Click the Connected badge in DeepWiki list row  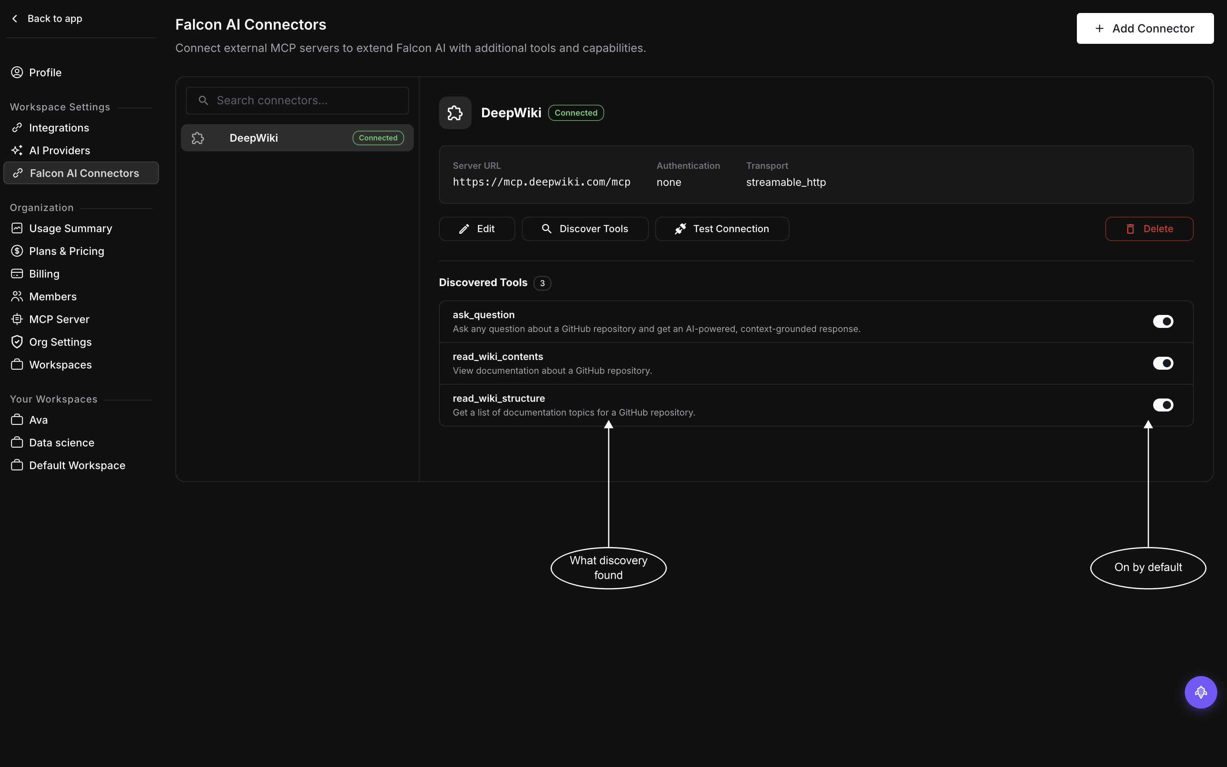(x=378, y=138)
